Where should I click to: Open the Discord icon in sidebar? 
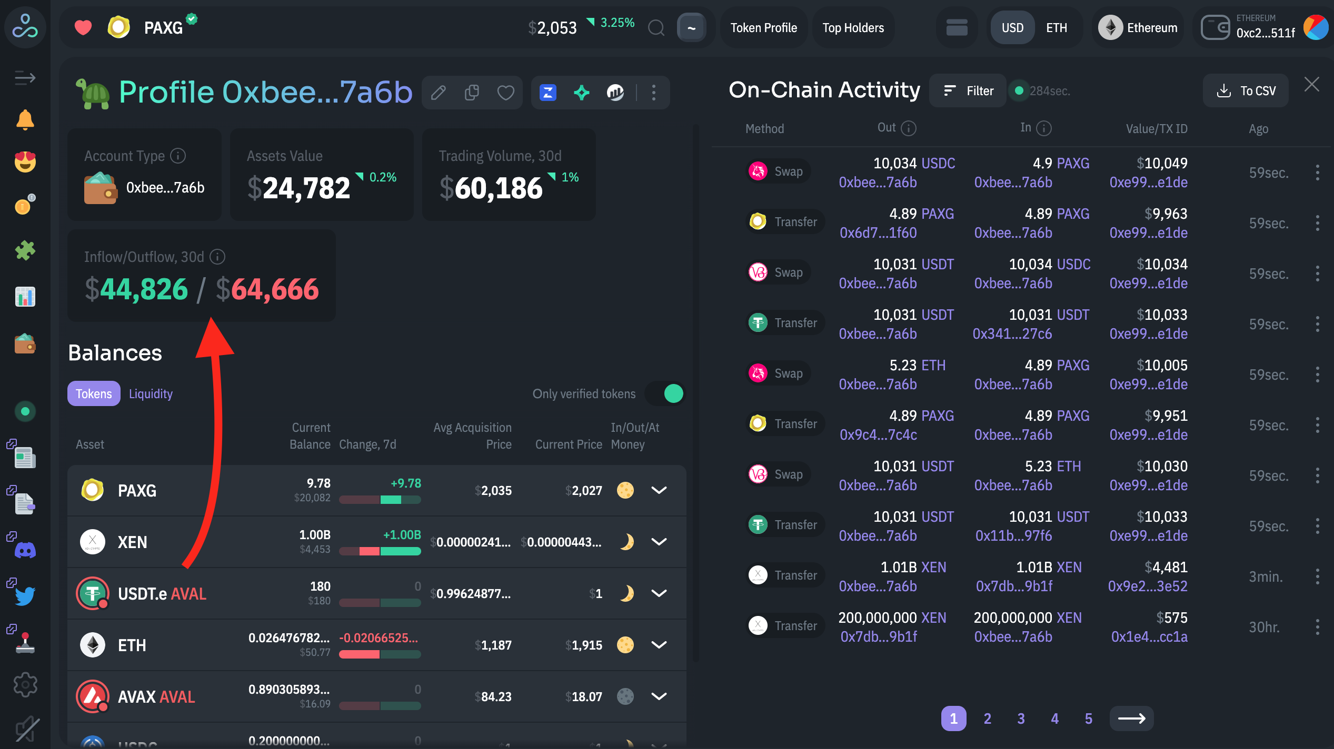point(25,550)
